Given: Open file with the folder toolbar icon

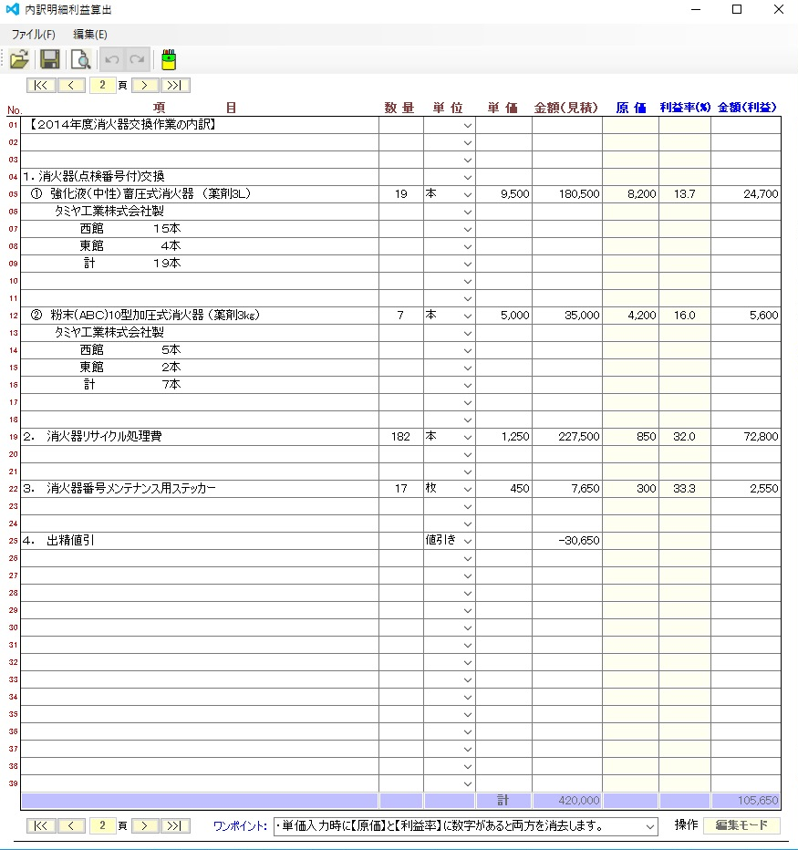Looking at the screenshot, I should pos(19,59).
